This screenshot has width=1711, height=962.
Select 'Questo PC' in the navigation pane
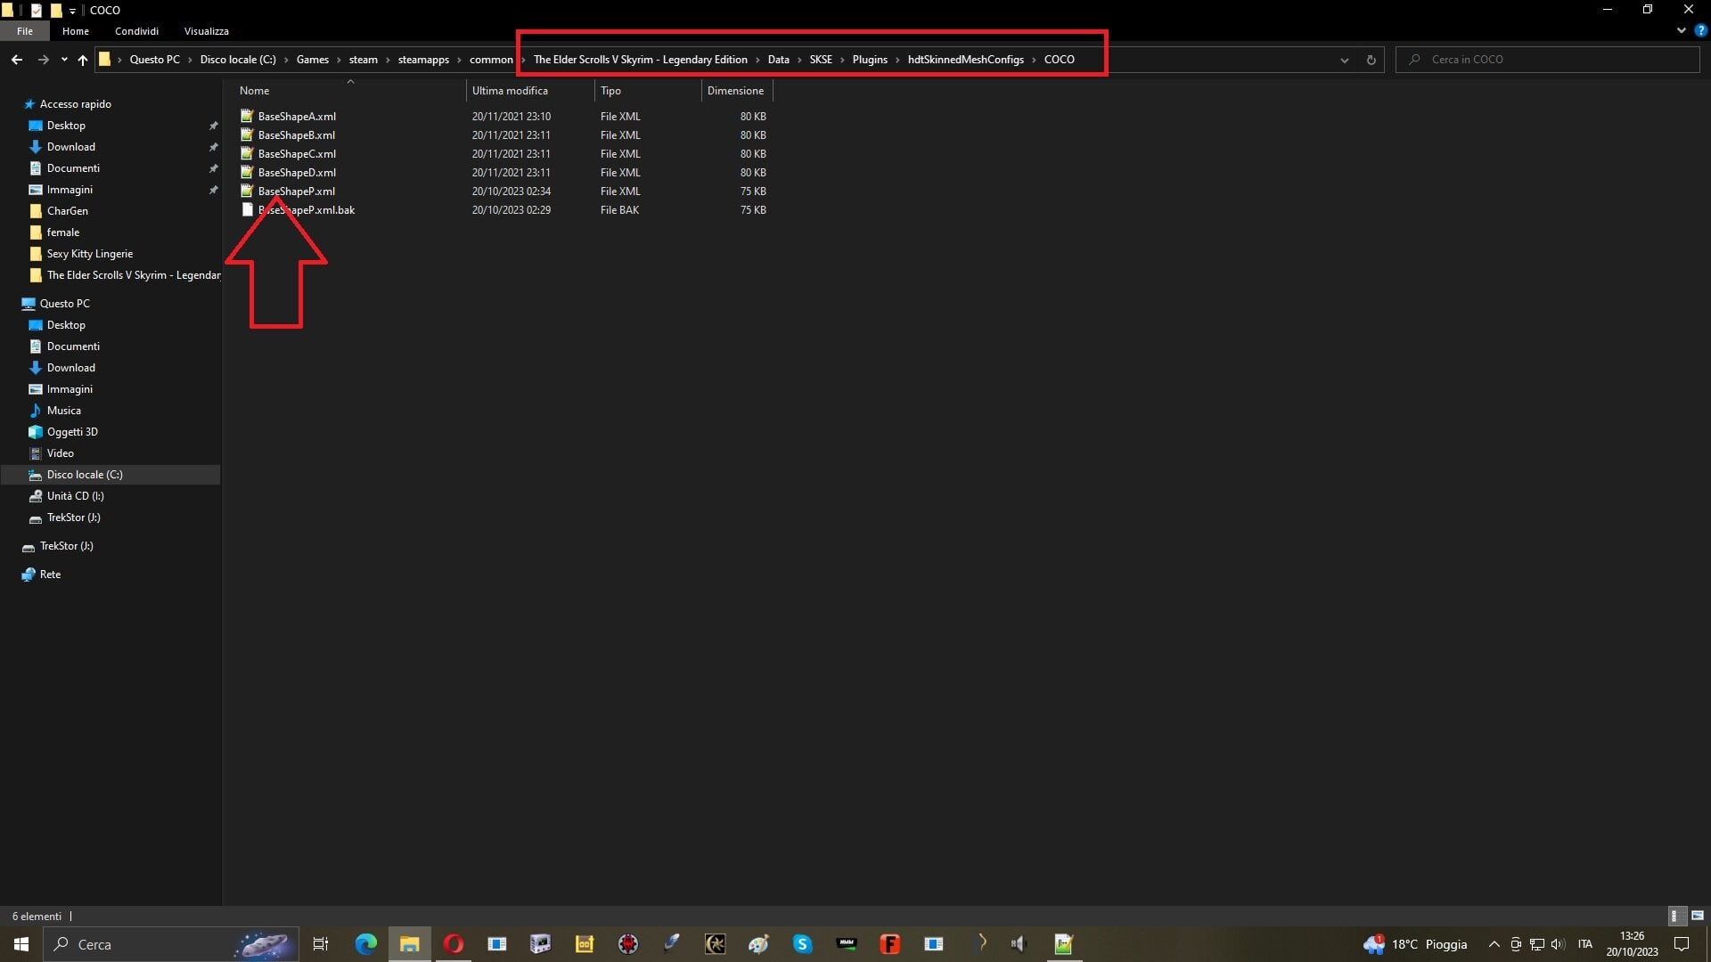(x=64, y=304)
